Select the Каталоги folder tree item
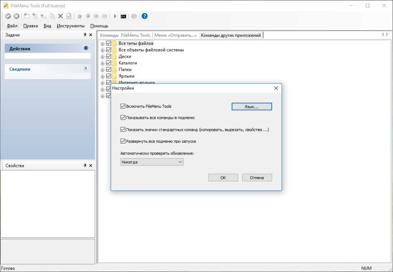 coord(127,63)
